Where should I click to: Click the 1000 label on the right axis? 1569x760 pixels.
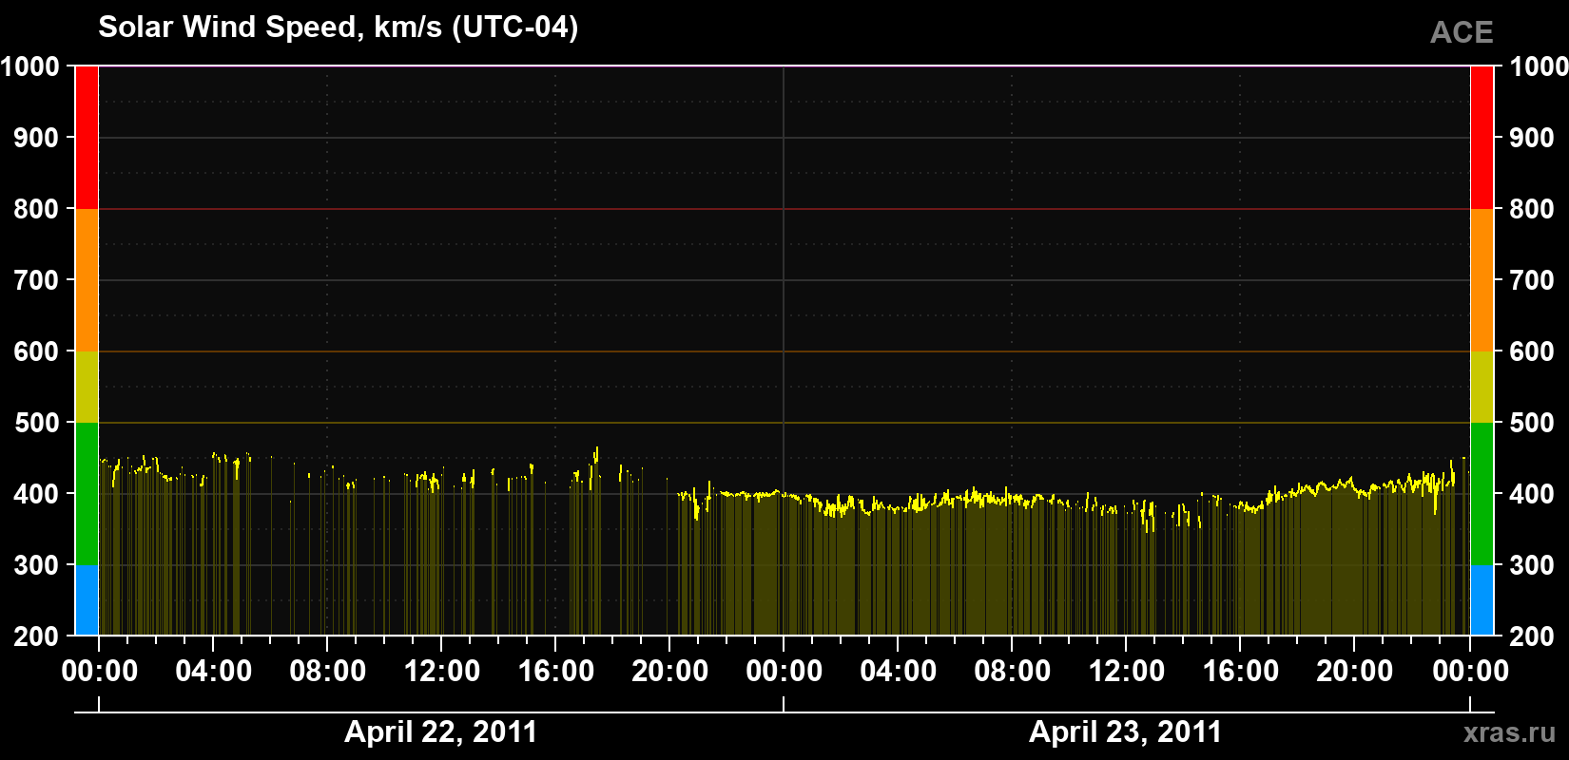(x=1539, y=66)
